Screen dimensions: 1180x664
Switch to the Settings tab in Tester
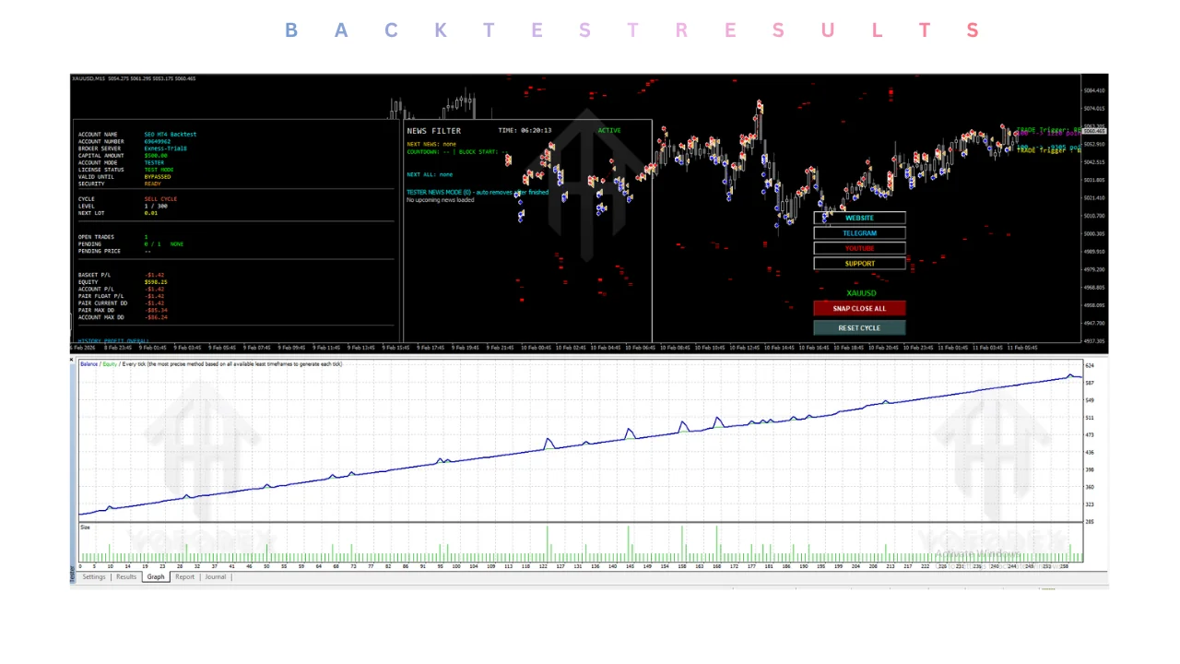coord(94,577)
